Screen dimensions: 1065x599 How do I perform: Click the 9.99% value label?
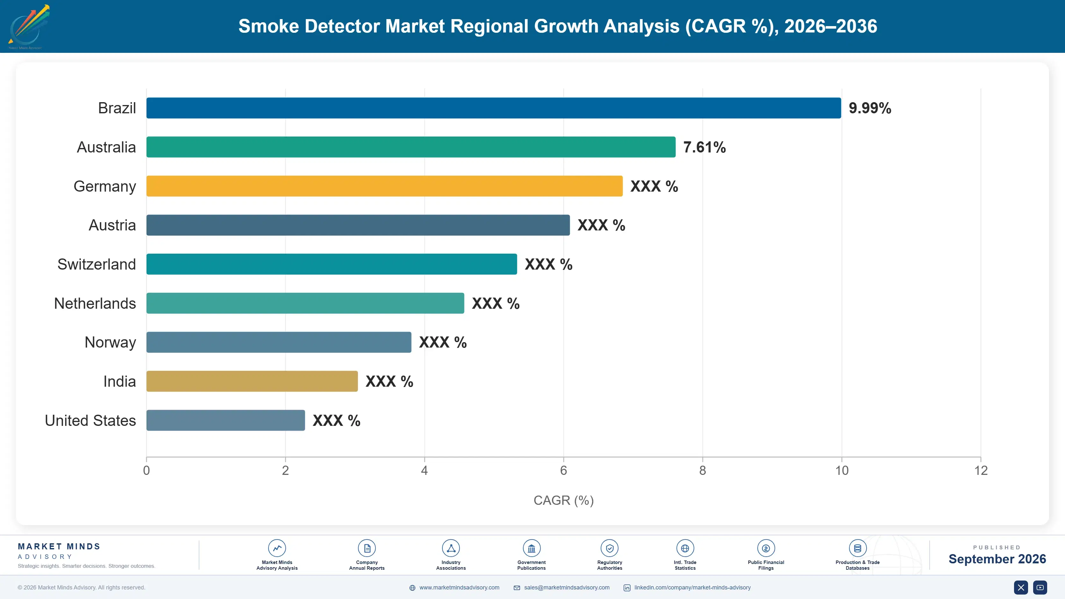[x=870, y=108]
